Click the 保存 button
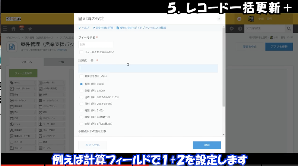This screenshot has height=166, width=298. (x=207, y=145)
